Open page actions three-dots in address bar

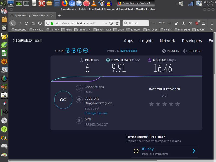105,23
